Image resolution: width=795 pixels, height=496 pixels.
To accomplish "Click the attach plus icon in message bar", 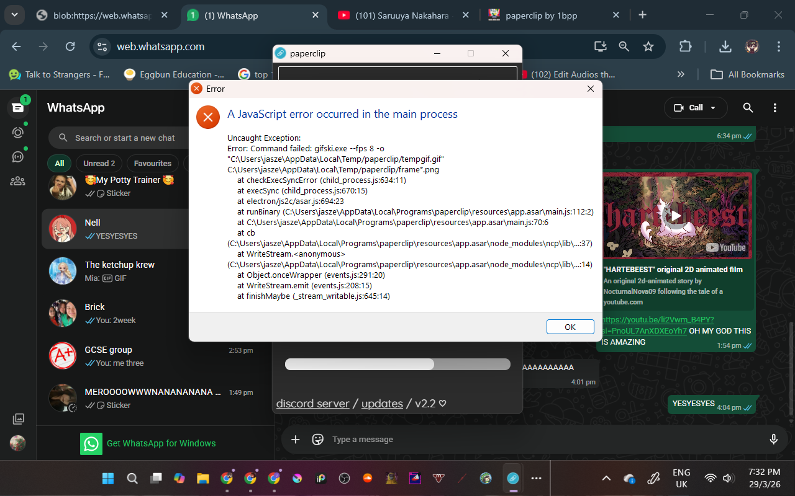I will click(296, 440).
